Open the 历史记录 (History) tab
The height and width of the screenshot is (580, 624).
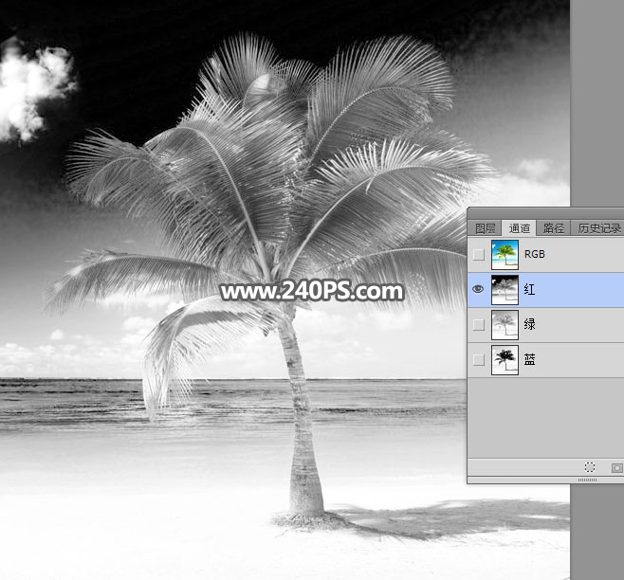click(x=598, y=228)
